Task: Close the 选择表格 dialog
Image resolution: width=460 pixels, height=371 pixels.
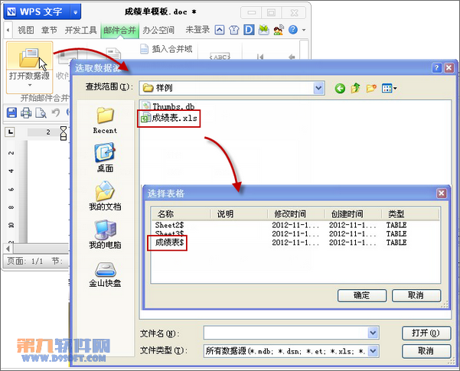Action: point(442,194)
